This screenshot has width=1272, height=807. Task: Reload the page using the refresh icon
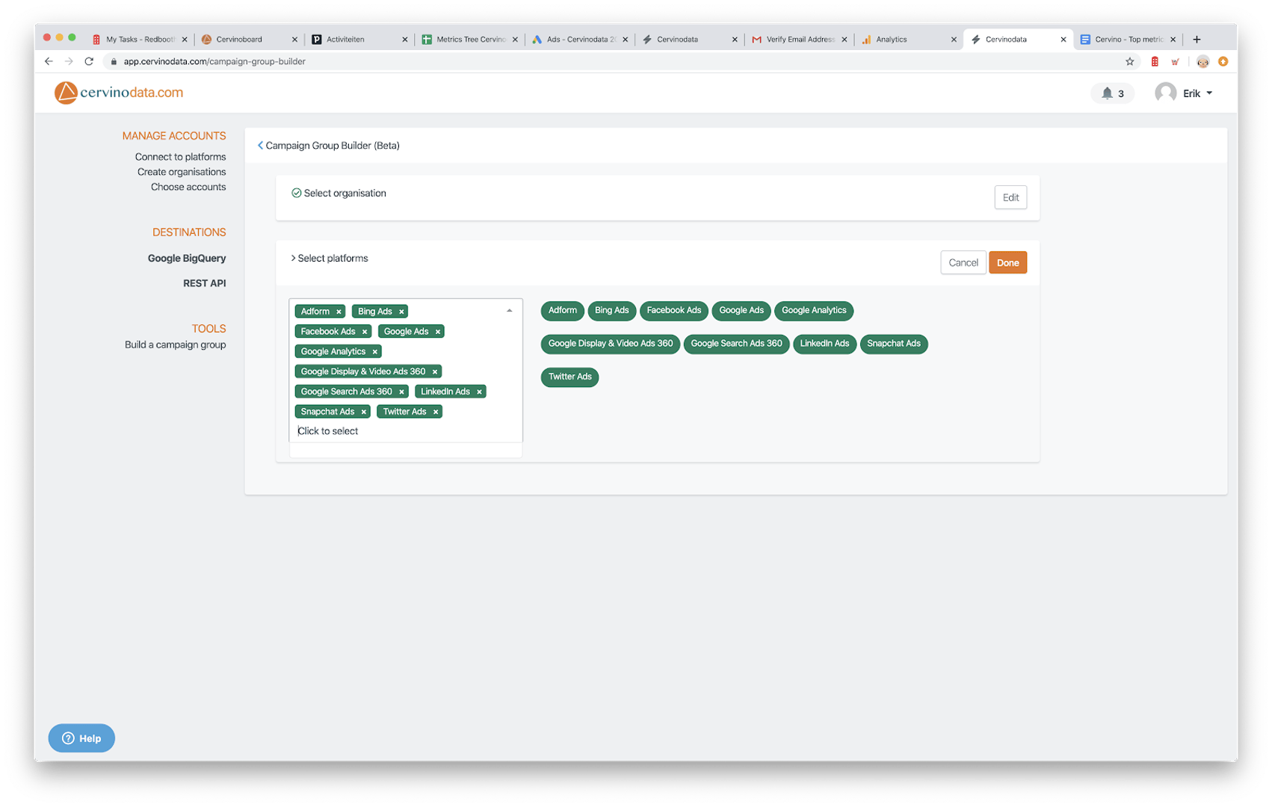[89, 61]
